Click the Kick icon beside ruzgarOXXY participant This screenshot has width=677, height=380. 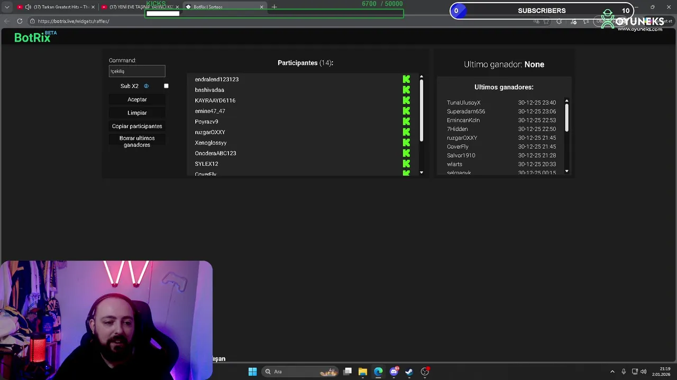click(x=406, y=132)
